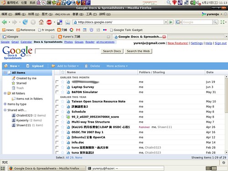Click the Sign out link
The height and width of the screenshot is (171, 228).
221,43
